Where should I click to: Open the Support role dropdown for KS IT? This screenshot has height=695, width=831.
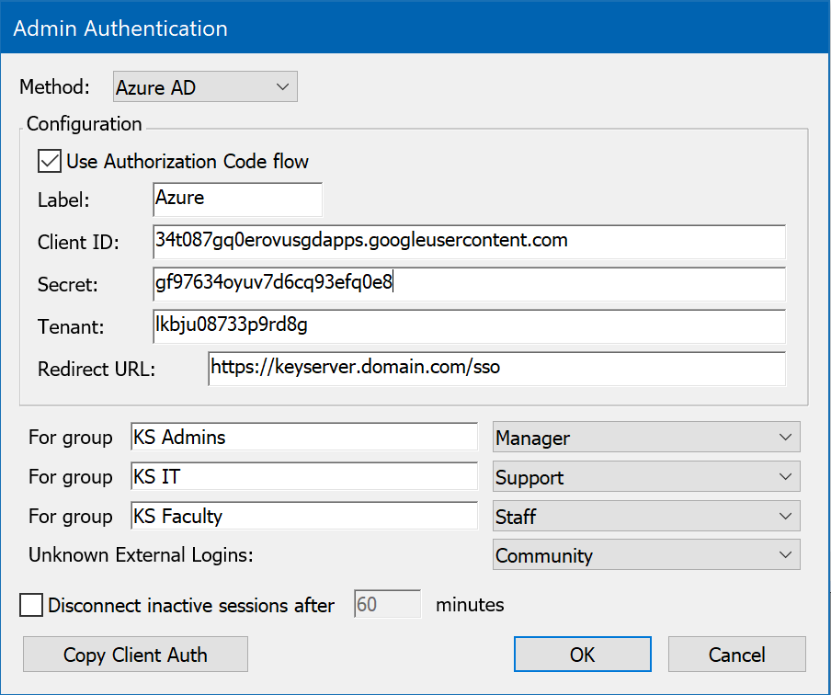click(646, 476)
